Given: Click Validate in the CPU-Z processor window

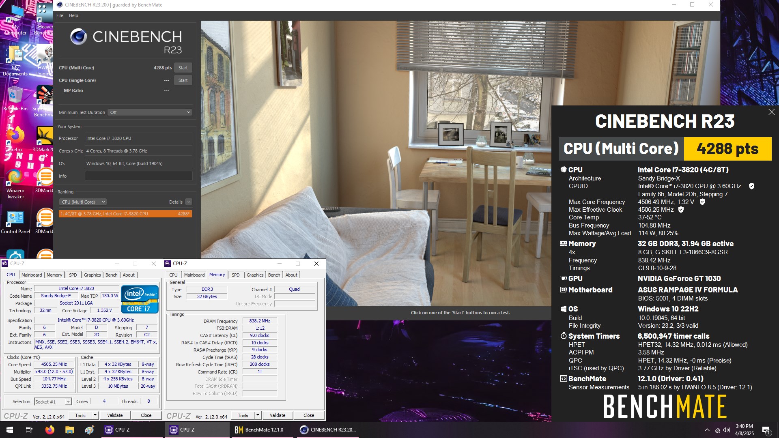Looking at the screenshot, I should (115, 415).
